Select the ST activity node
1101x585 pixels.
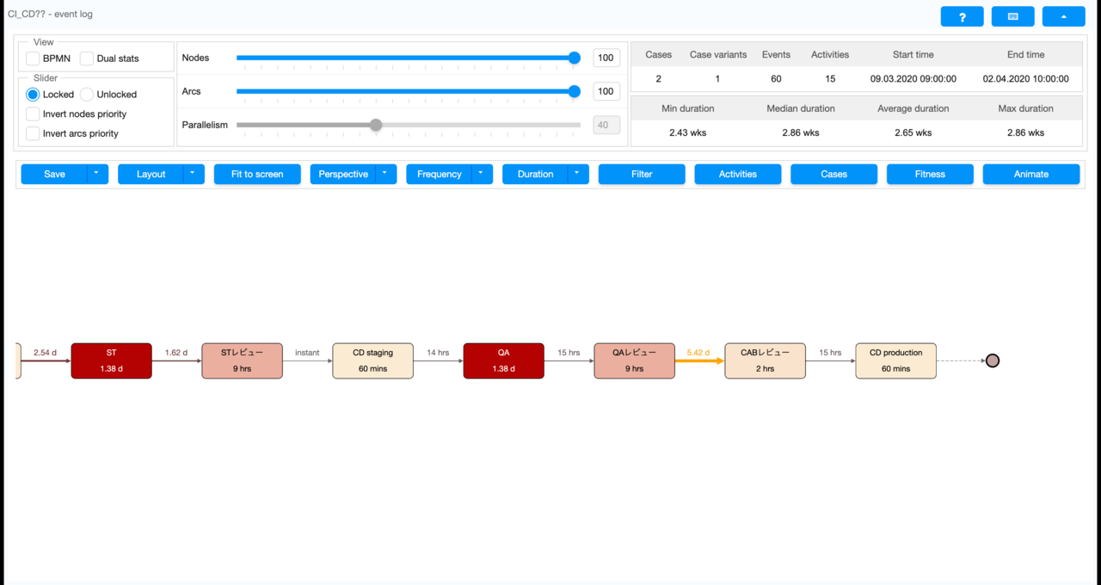(x=112, y=360)
